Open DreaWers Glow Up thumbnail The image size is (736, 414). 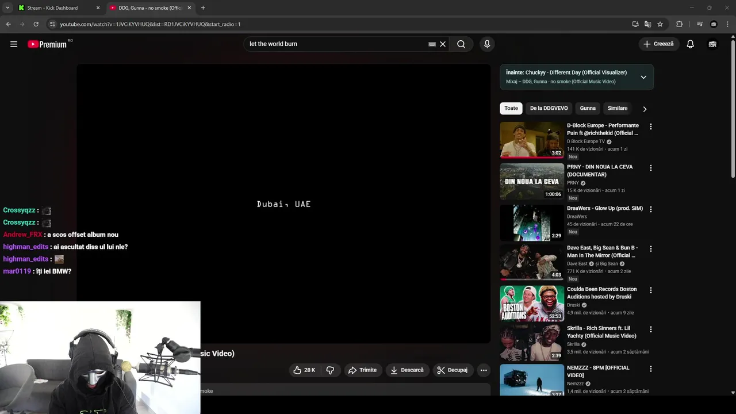click(x=532, y=223)
